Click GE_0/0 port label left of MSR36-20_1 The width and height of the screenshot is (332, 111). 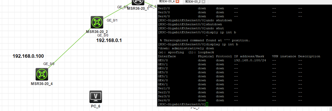pyautogui.click(x=123, y=7)
